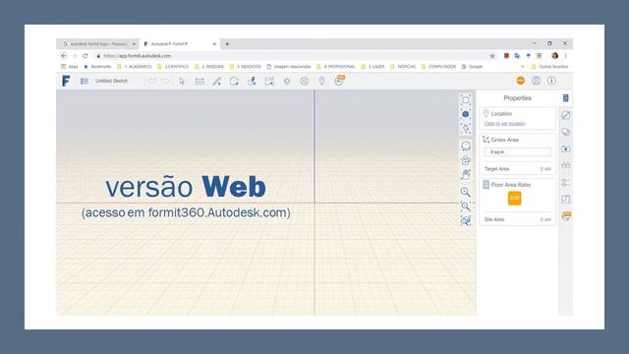The width and height of the screenshot is (629, 354).
Task: Open the 2. CIENTIFICO bookmark folder
Action: click(x=173, y=67)
